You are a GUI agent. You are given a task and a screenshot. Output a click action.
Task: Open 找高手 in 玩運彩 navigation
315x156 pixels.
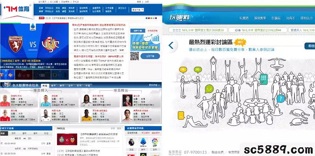click(291, 18)
